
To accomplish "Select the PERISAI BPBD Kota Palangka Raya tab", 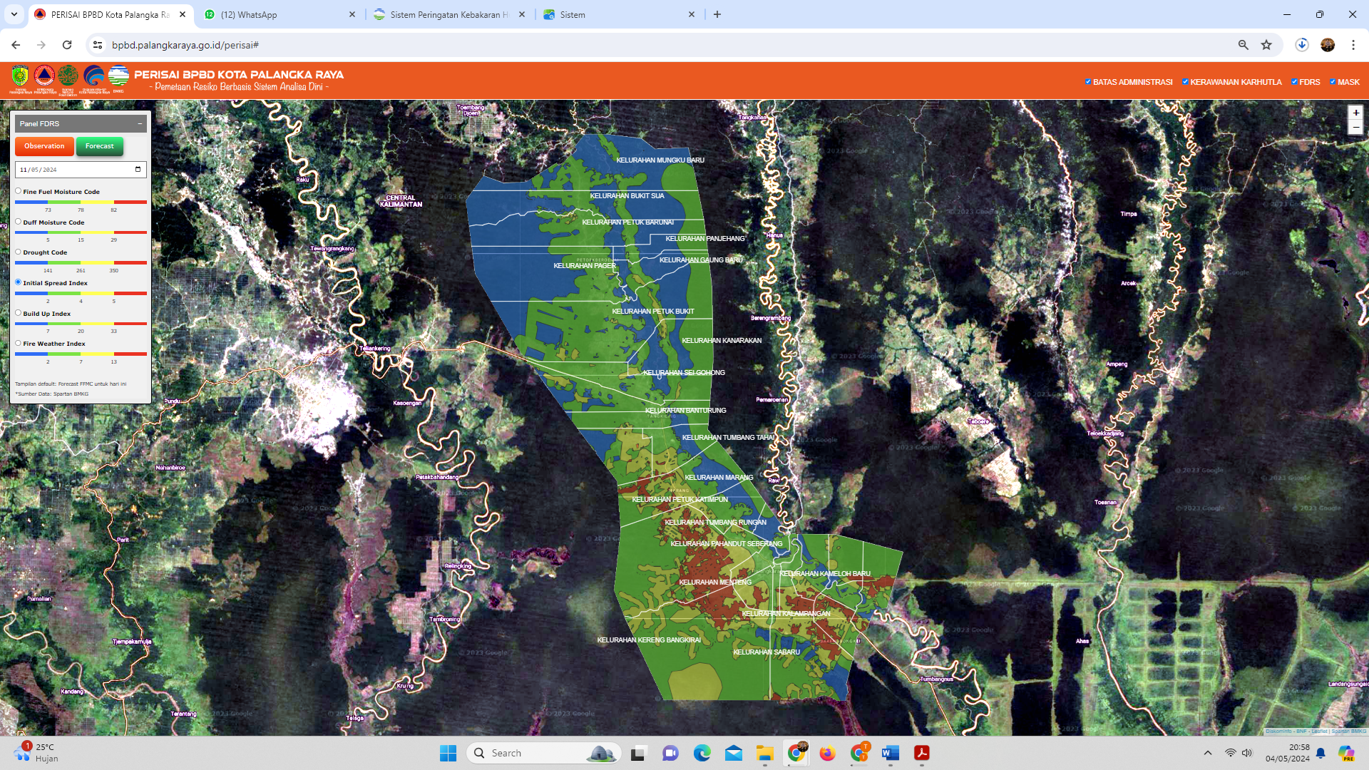I will coord(111,14).
